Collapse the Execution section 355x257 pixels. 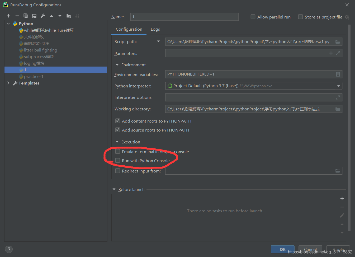point(117,142)
